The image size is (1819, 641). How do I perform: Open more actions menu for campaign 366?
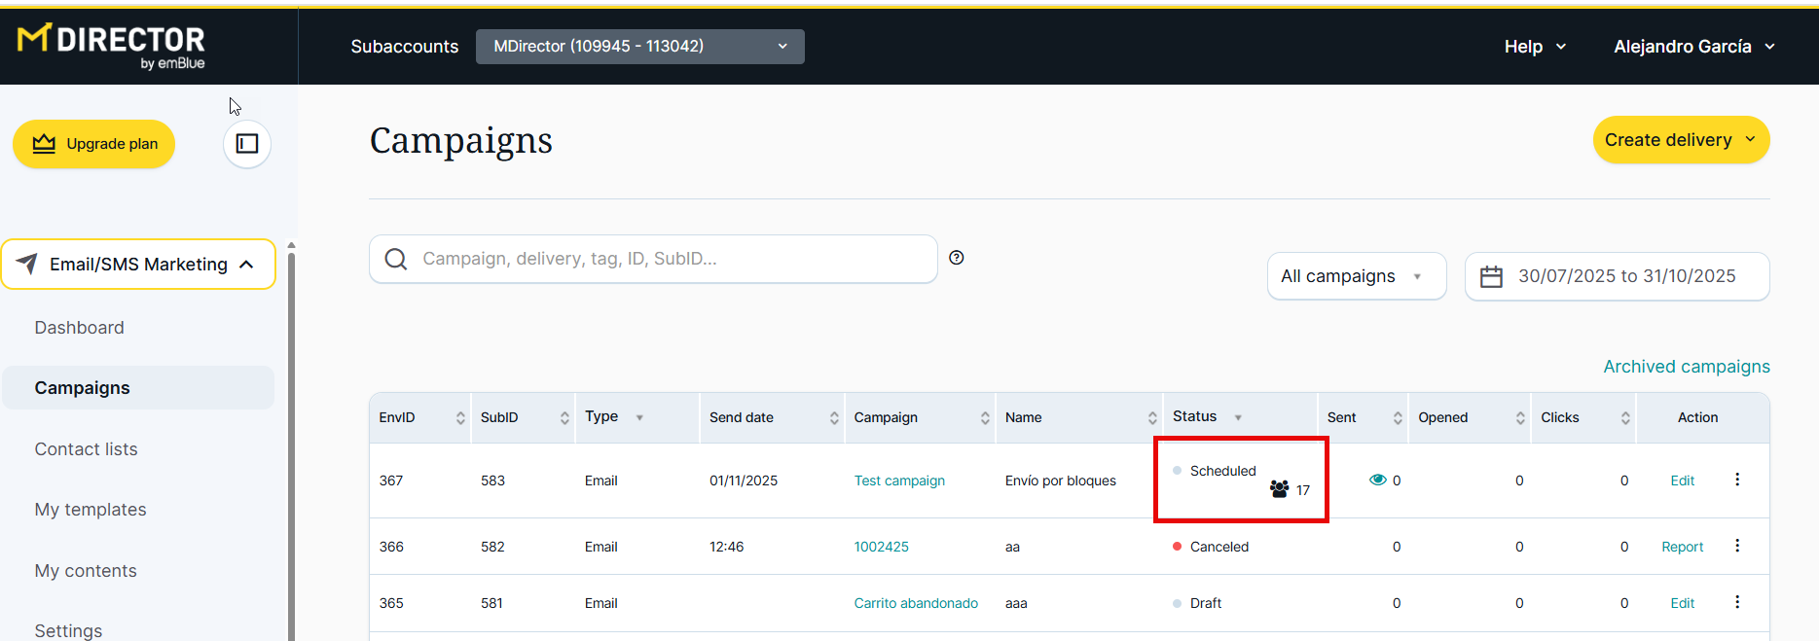coord(1737,546)
